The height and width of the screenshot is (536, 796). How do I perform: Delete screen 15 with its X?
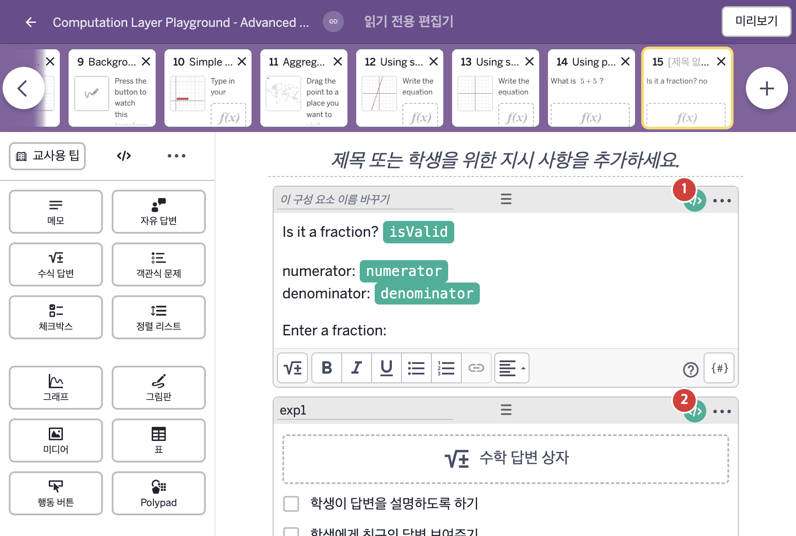(721, 62)
